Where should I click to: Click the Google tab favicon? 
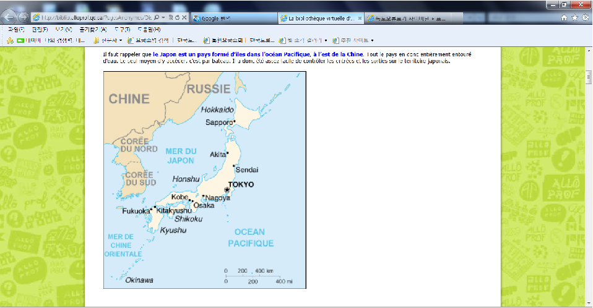[x=196, y=18]
